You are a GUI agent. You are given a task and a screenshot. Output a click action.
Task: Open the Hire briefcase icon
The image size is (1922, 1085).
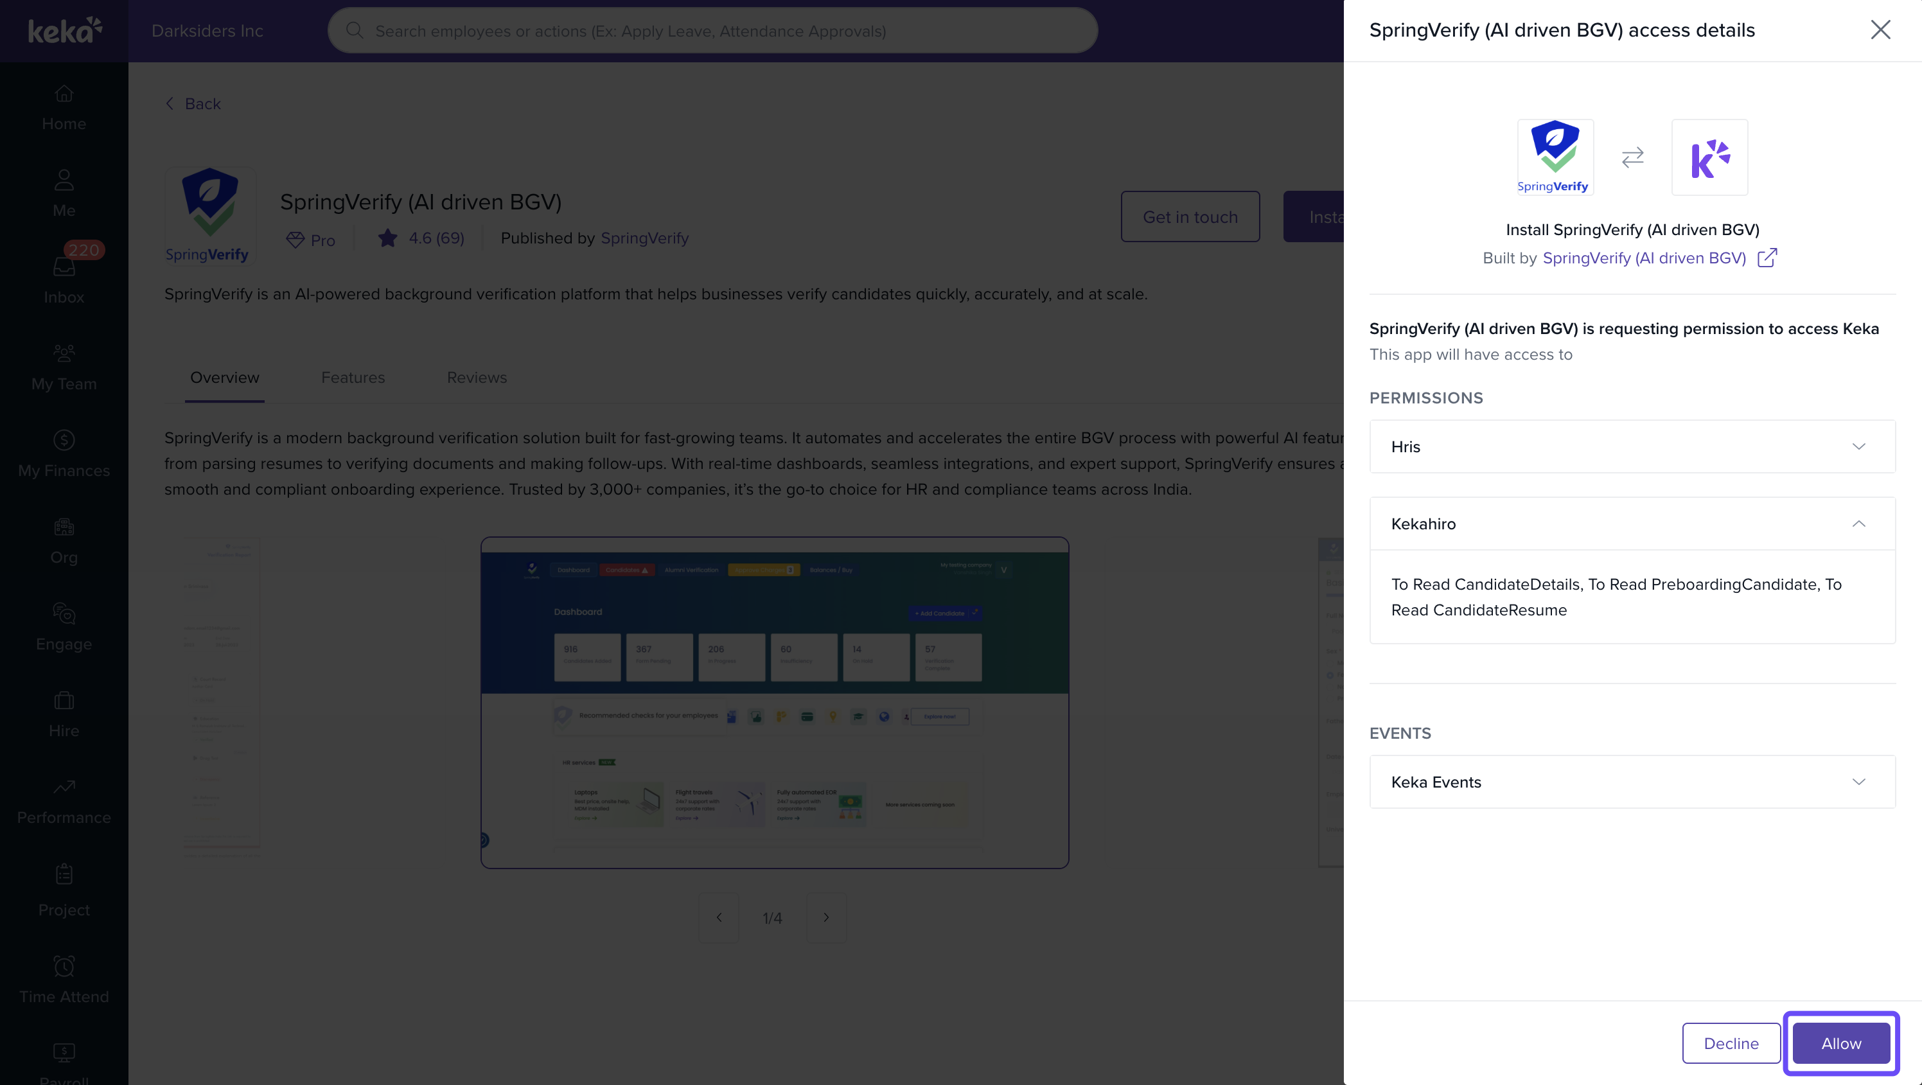64,700
